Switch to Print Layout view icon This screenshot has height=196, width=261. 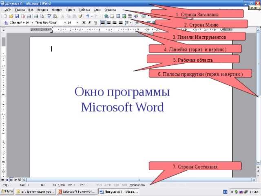coord(11,180)
